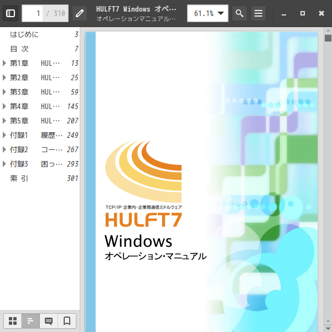Expand the 付録2 outline entry

(4, 149)
